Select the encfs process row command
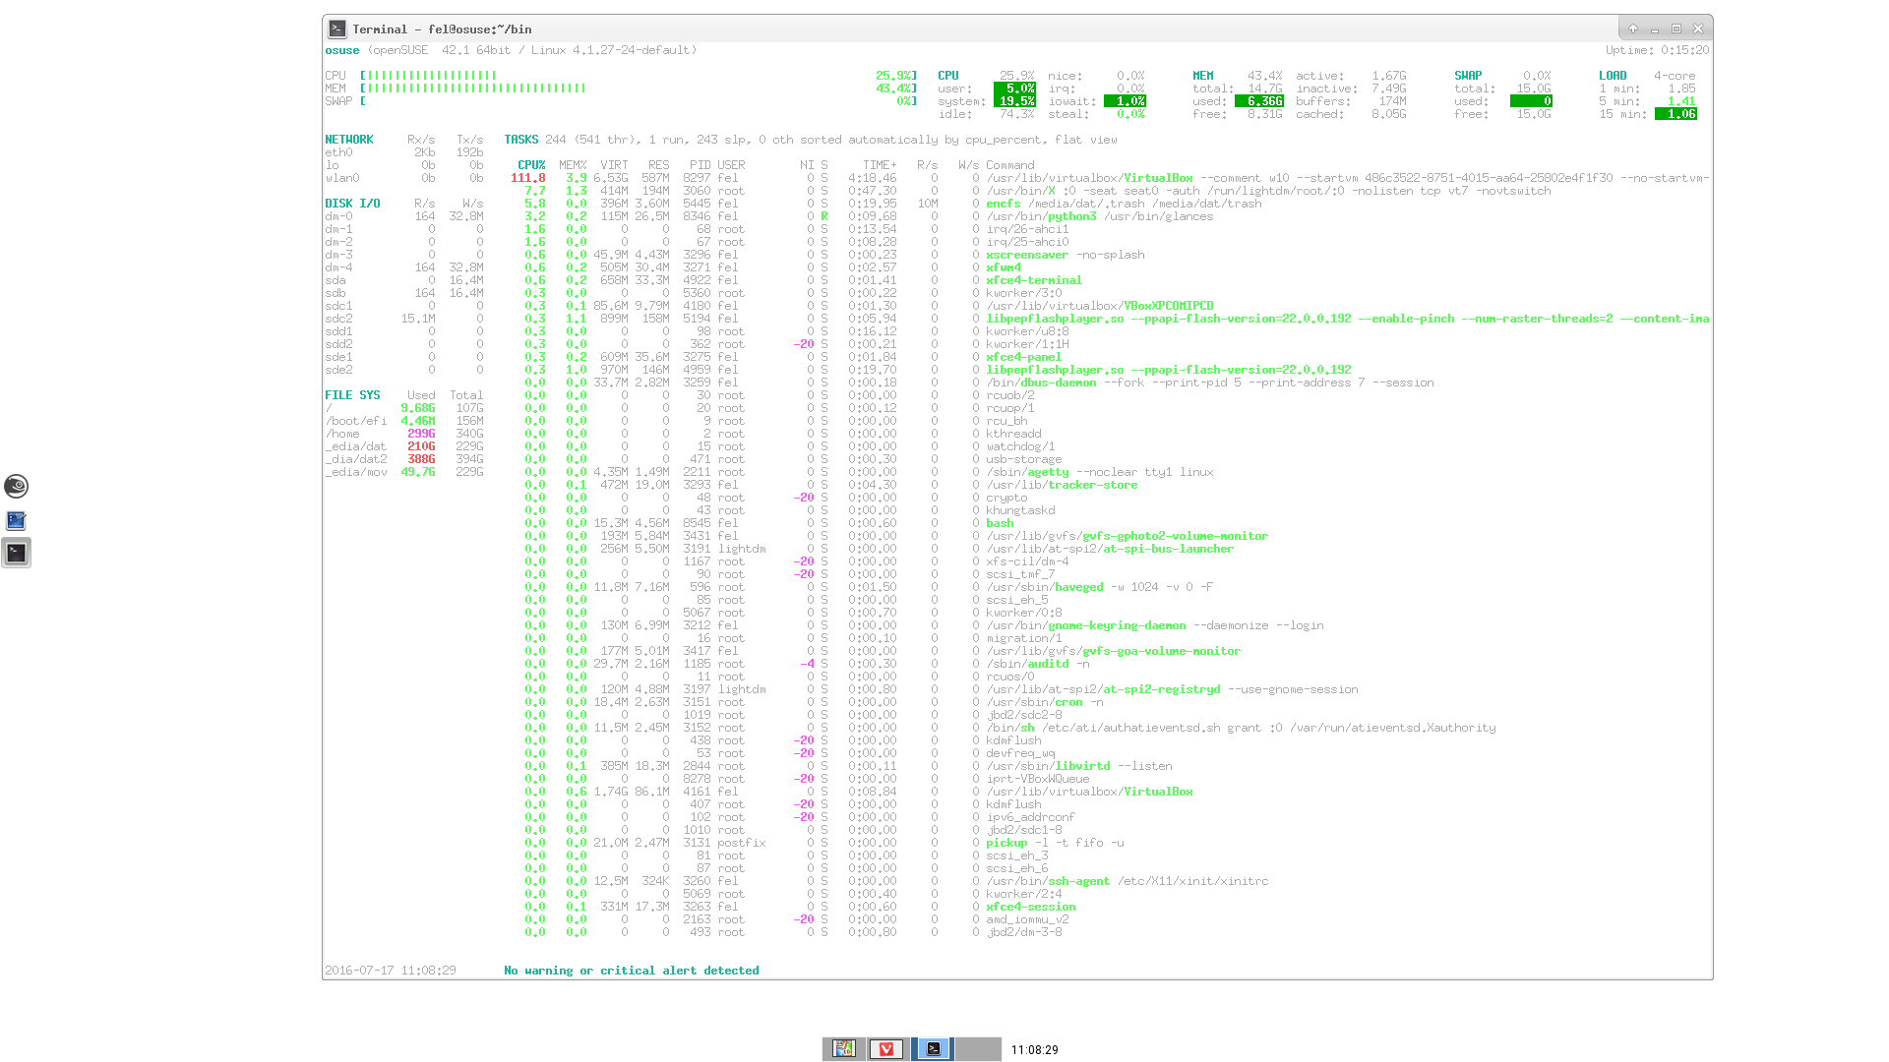This screenshot has width=1889, height=1062. click(1124, 204)
